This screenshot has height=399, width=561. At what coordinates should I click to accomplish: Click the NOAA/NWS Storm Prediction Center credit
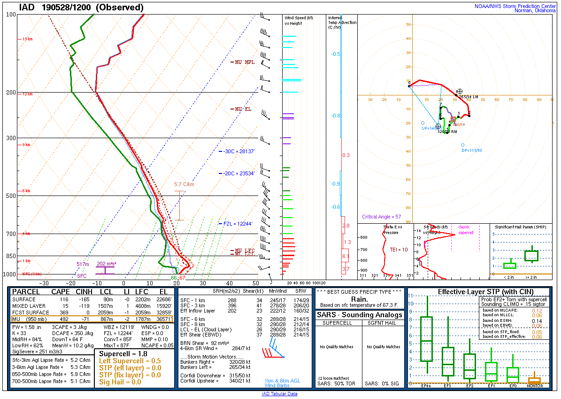point(515,6)
